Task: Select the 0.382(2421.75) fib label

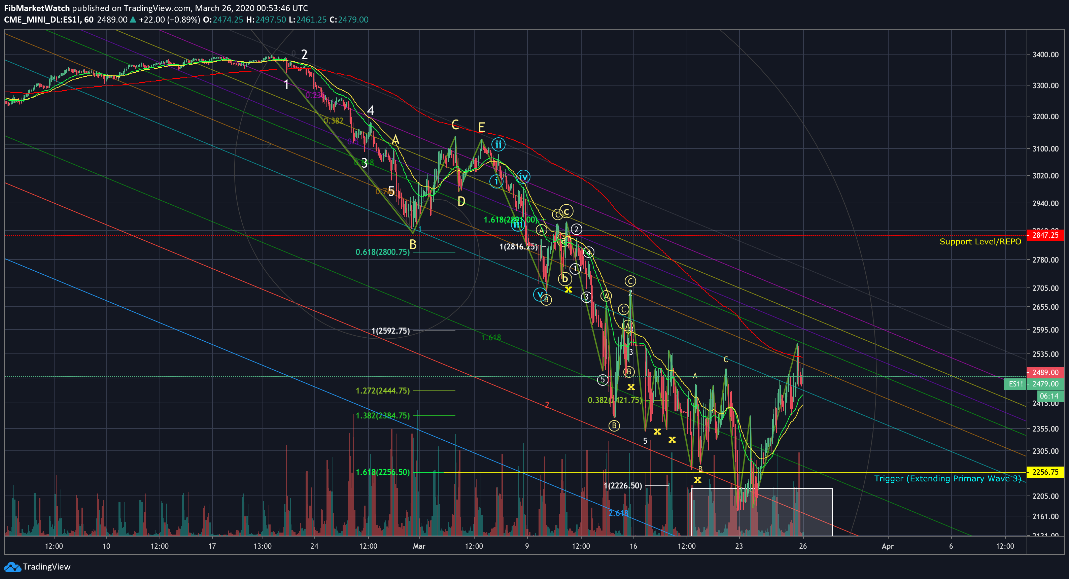Action: tap(615, 400)
